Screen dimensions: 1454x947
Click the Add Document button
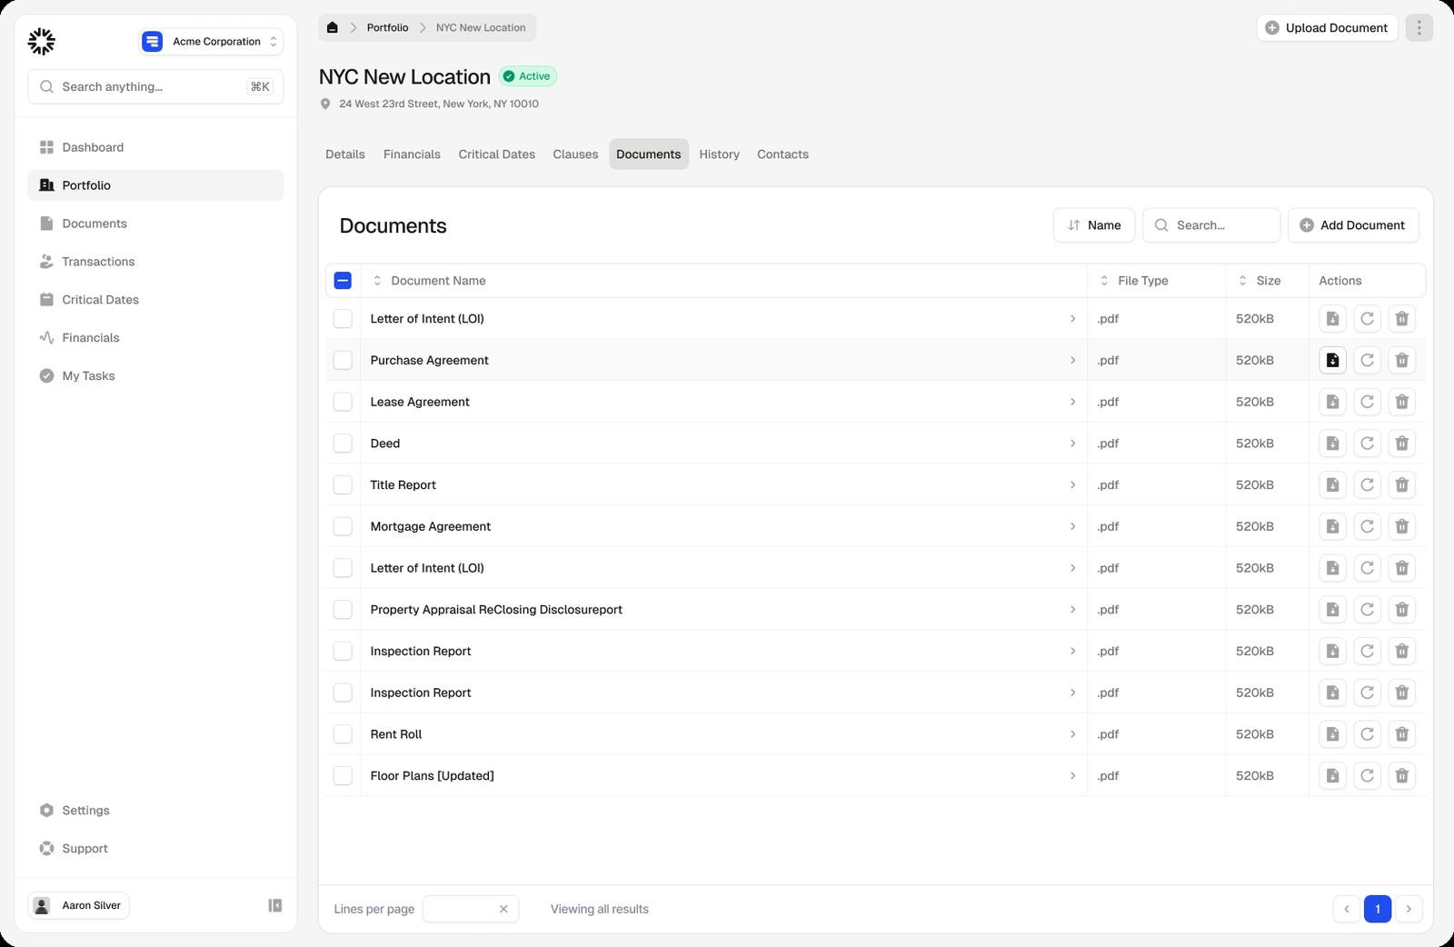pyautogui.click(x=1353, y=225)
